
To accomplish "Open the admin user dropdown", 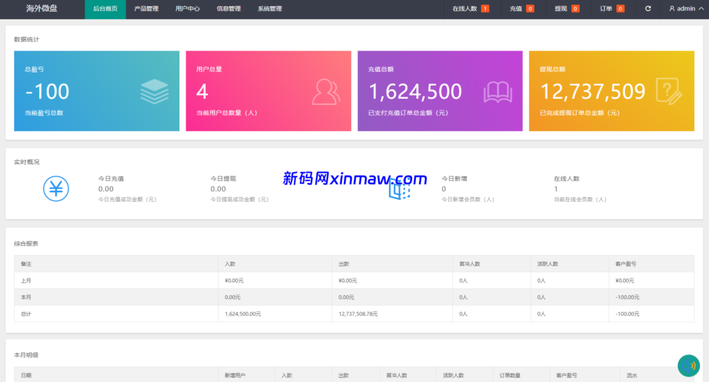I will (686, 8).
